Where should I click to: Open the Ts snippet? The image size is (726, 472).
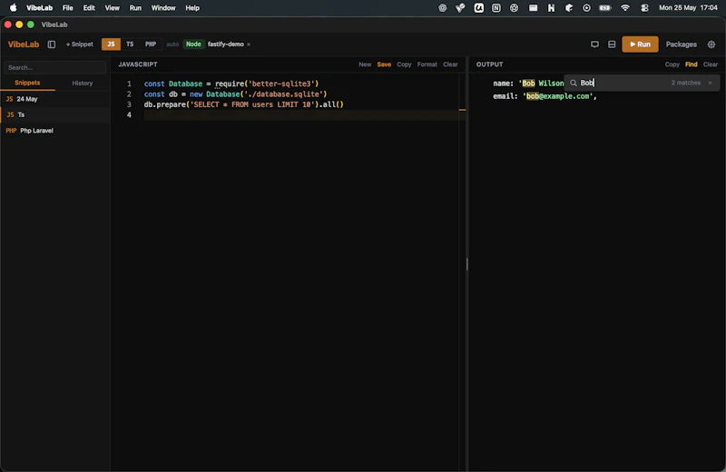pos(54,115)
